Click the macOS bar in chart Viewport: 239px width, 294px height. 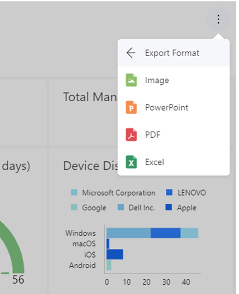(108, 244)
